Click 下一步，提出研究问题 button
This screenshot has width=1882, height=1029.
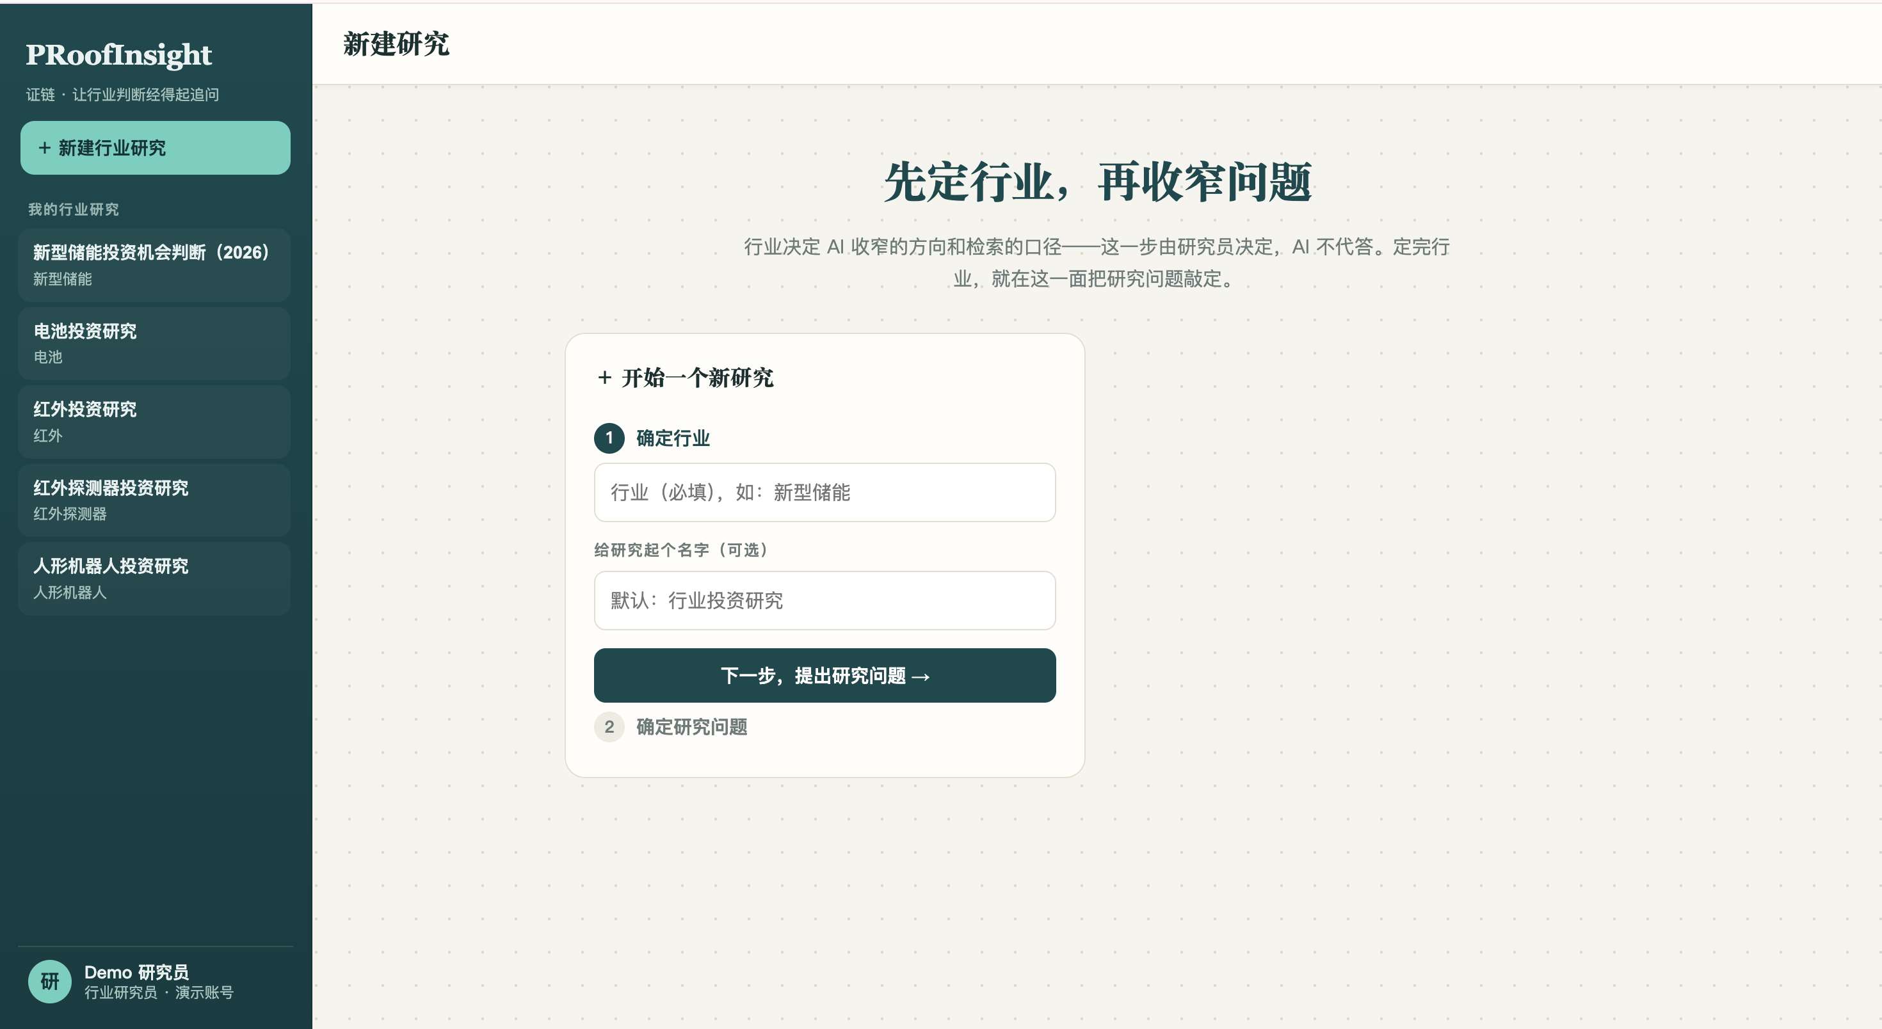click(x=824, y=676)
